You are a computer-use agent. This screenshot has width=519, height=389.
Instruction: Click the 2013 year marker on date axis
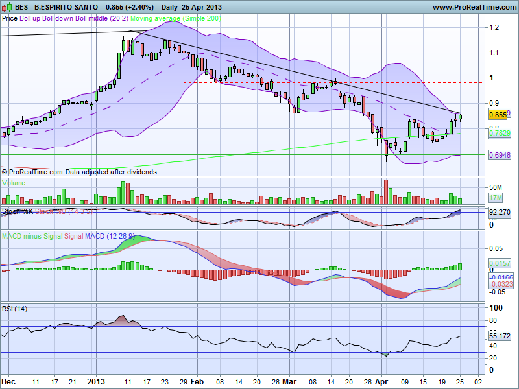coord(96,382)
